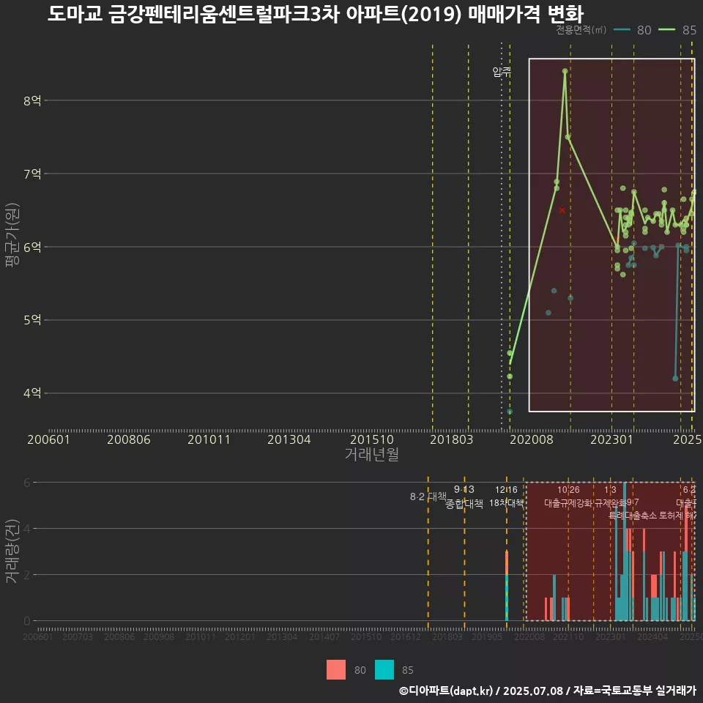Click the '5억' price axis label
The height and width of the screenshot is (703, 703).
[x=32, y=320]
